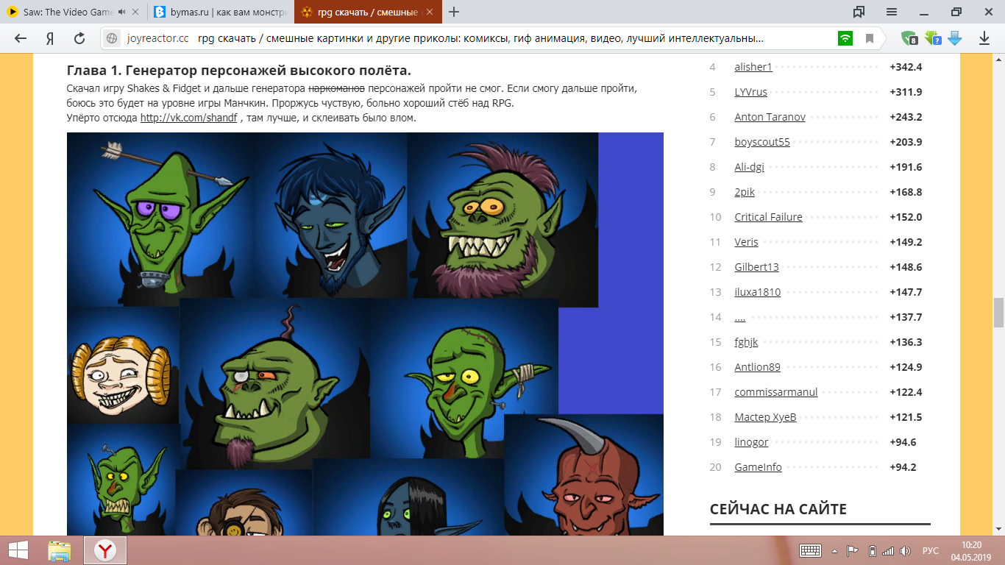Open user Anton Taranov's profile
The height and width of the screenshot is (565, 1005).
770,117
